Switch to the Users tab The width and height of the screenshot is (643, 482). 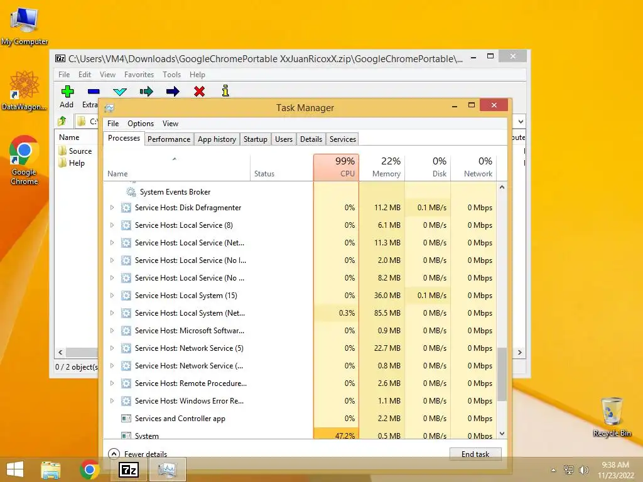[284, 139]
